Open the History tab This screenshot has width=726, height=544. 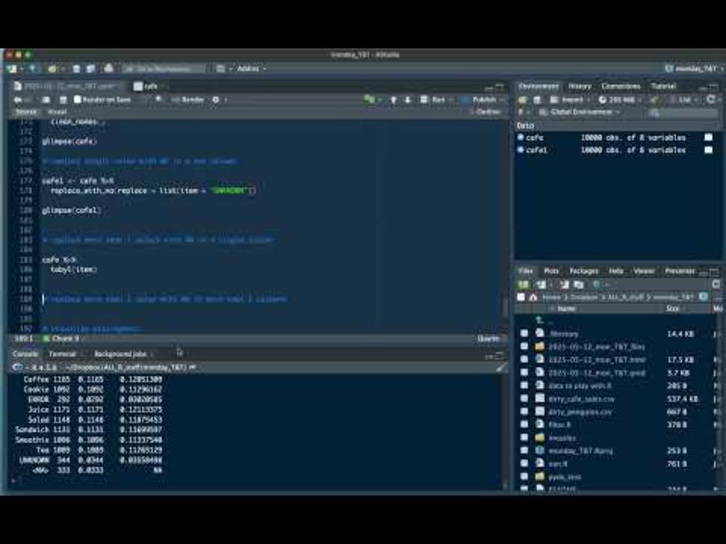[x=579, y=86]
